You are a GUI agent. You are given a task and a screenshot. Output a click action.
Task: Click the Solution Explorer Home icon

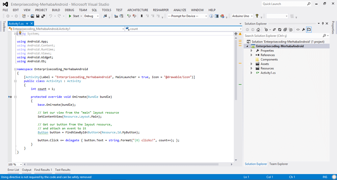click(258, 30)
